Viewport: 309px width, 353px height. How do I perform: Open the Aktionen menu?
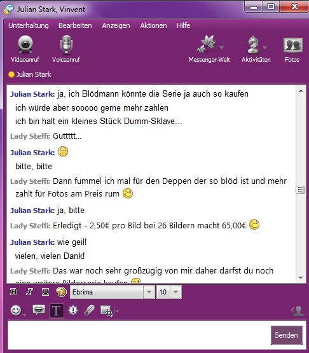[153, 25]
